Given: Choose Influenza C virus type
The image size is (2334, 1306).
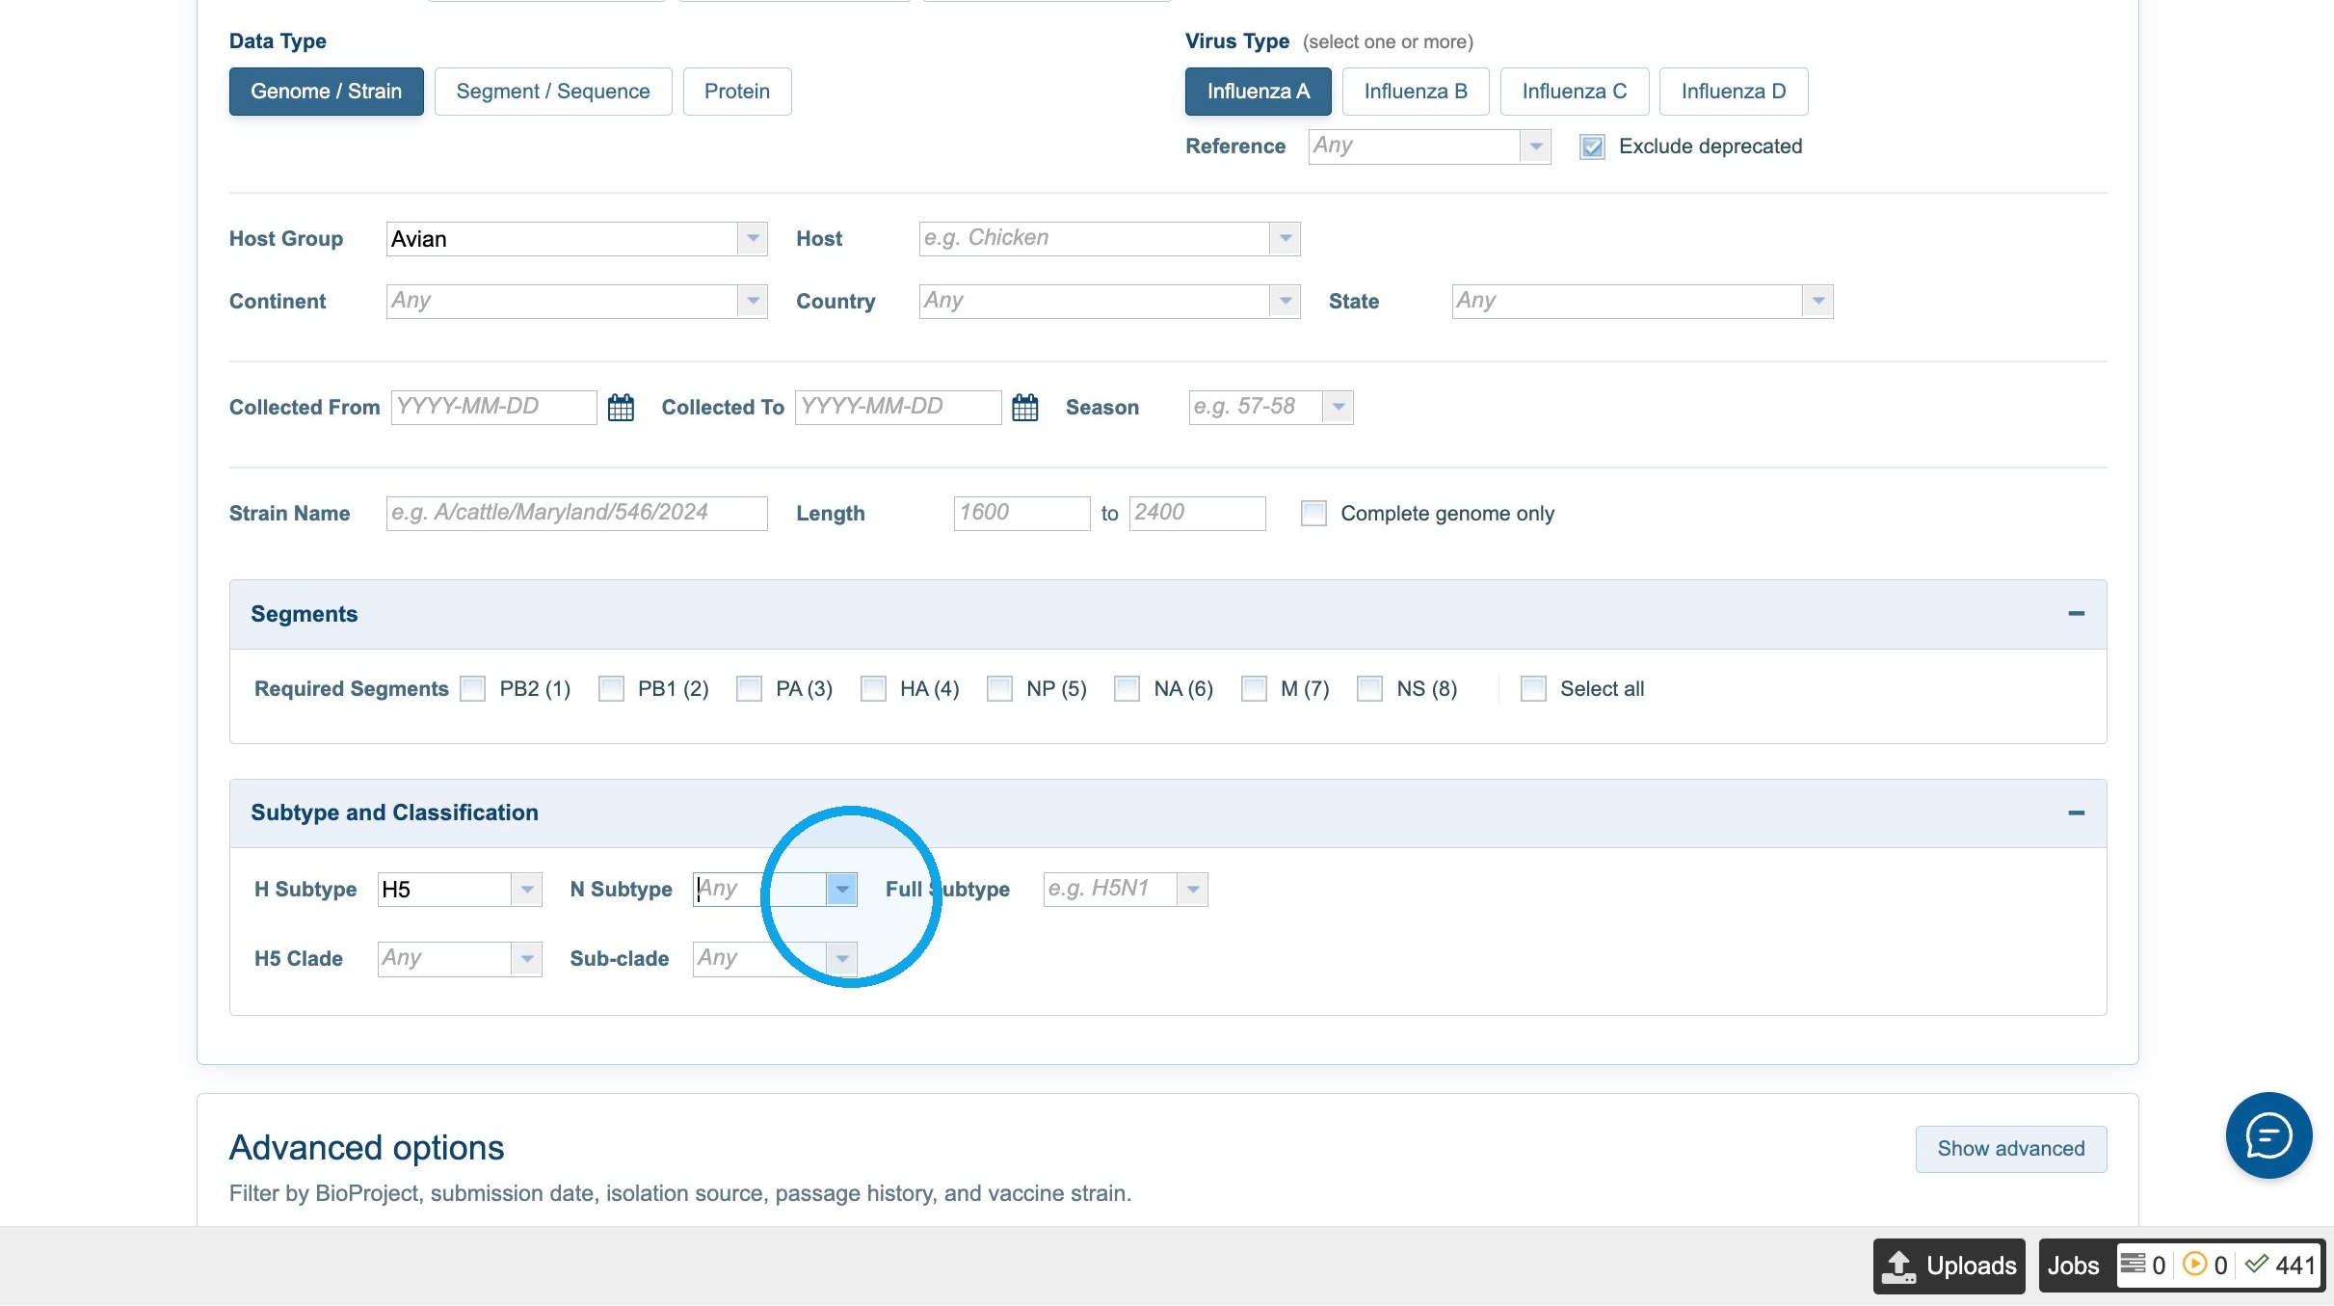Looking at the screenshot, I should (x=1575, y=92).
